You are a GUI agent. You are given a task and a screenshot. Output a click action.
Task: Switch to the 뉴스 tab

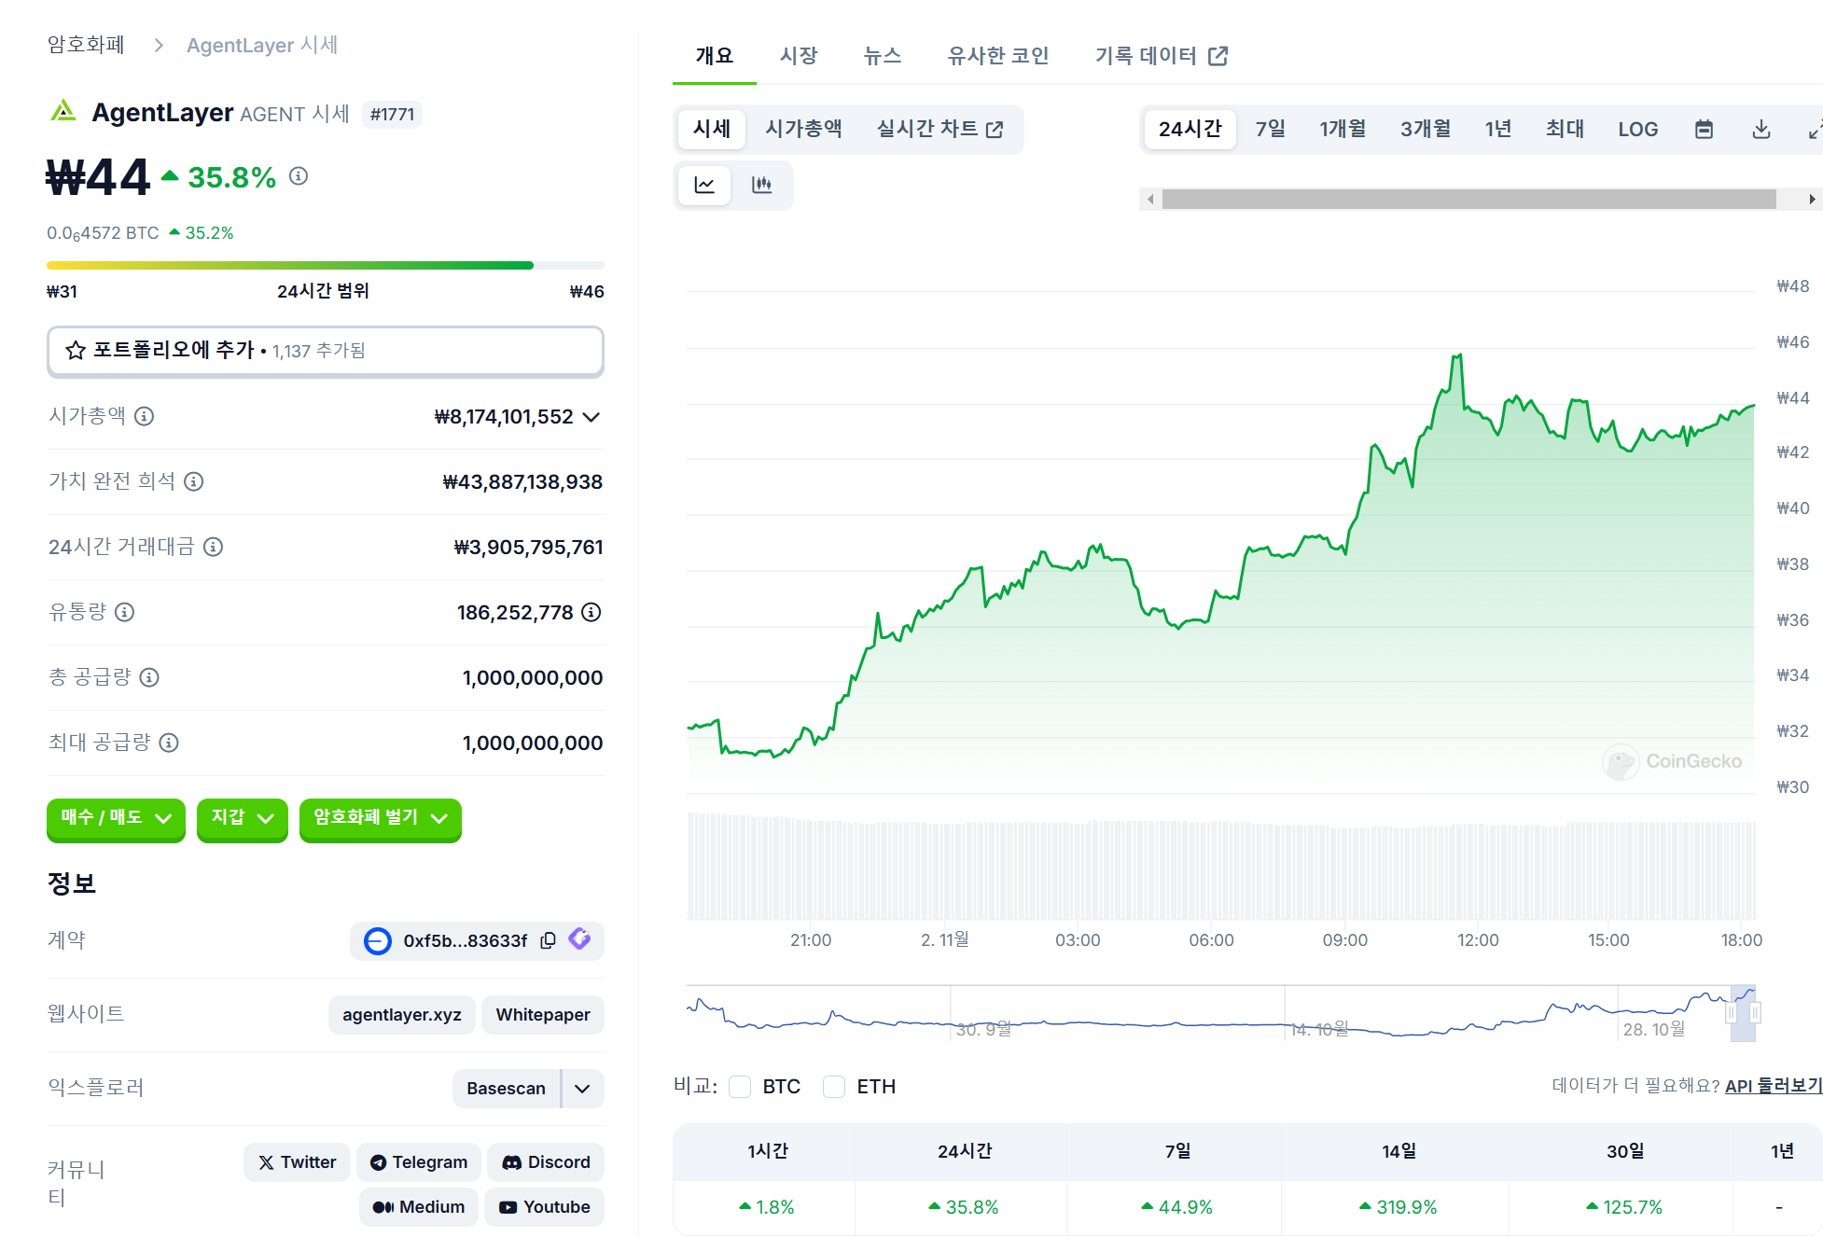tap(883, 56)
